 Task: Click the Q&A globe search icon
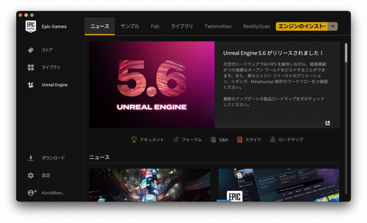pos(213,139)
